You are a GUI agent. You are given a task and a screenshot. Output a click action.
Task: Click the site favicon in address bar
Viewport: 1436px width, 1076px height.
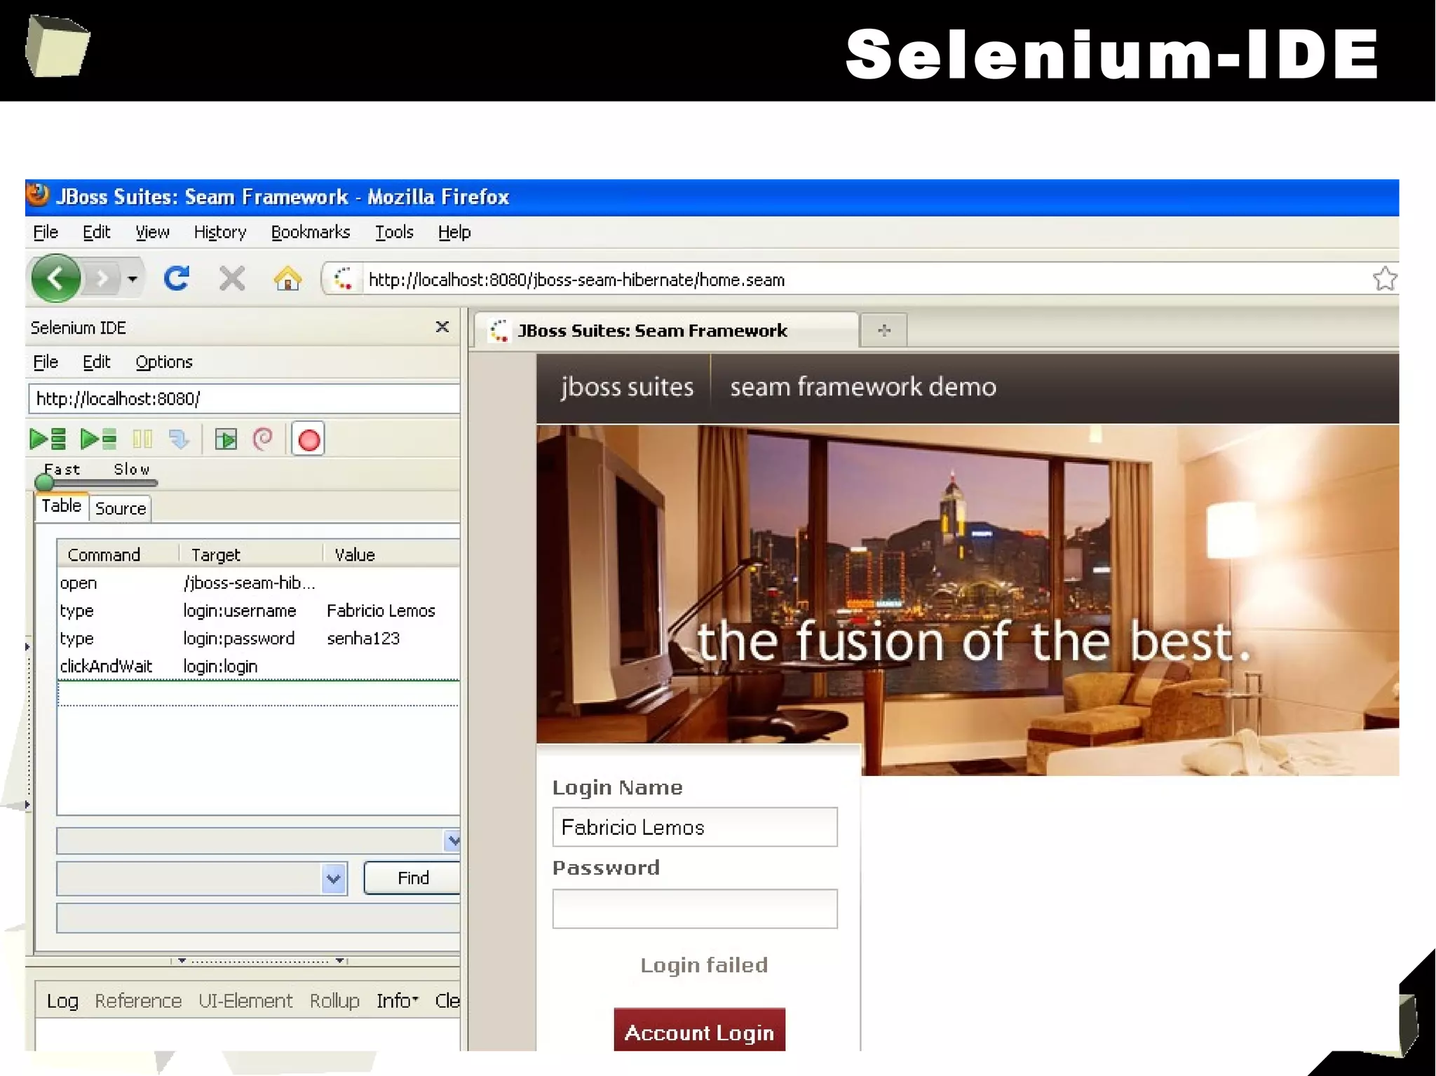[x=342, y=279]
